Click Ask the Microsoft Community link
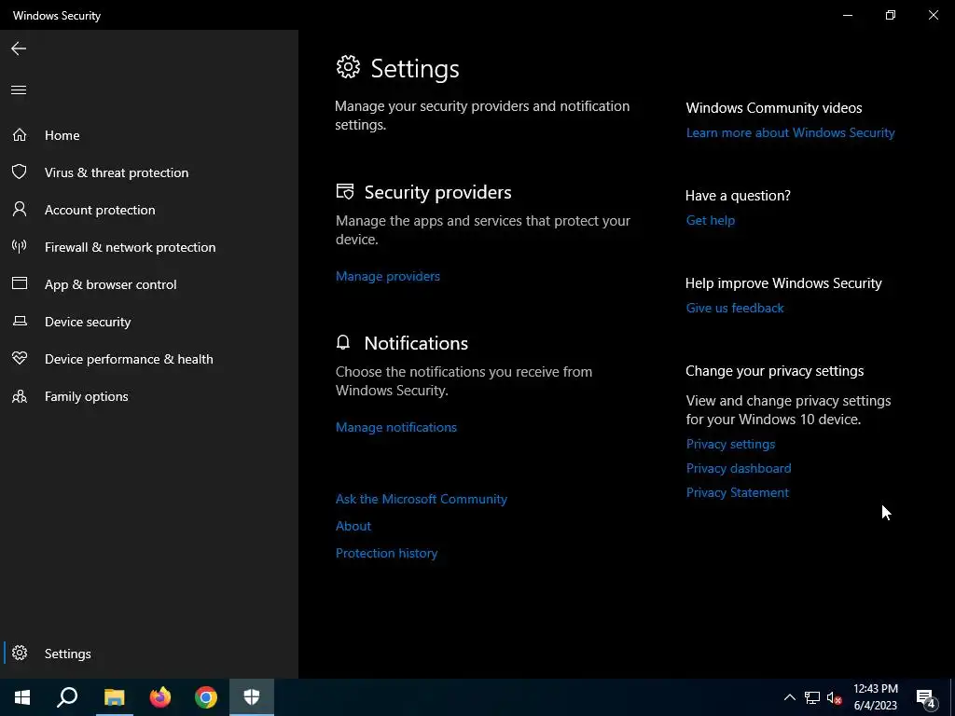The width and height of the screenshot is (955, 716). coord(421,499)
